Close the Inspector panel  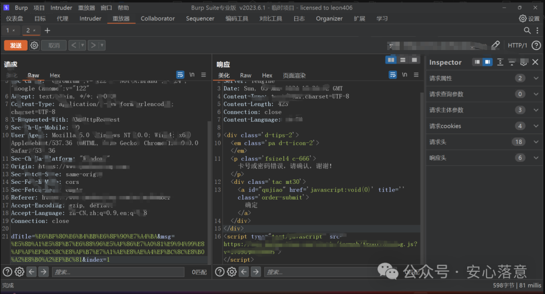click(x=535, y=62)
